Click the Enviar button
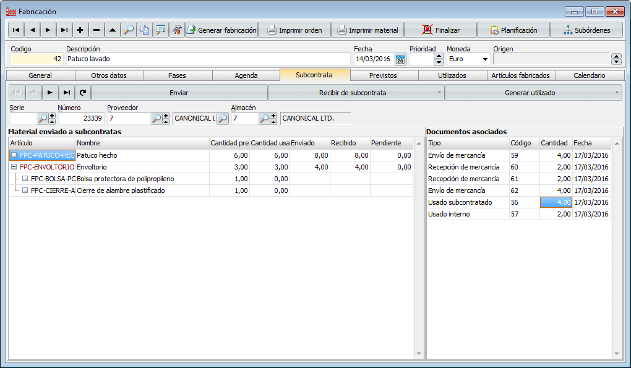 pyautogui.click(x=179, y=93)
